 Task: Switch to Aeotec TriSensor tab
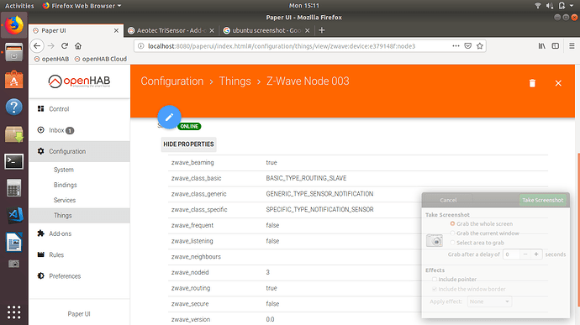[x=171, y=31]
